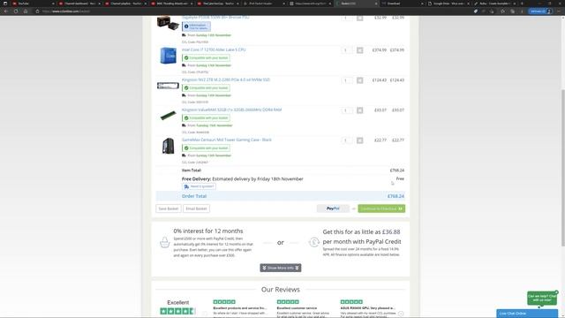Expand the Show More Info section
Viewport: 565px width, 318px height.
coord(281,268)
